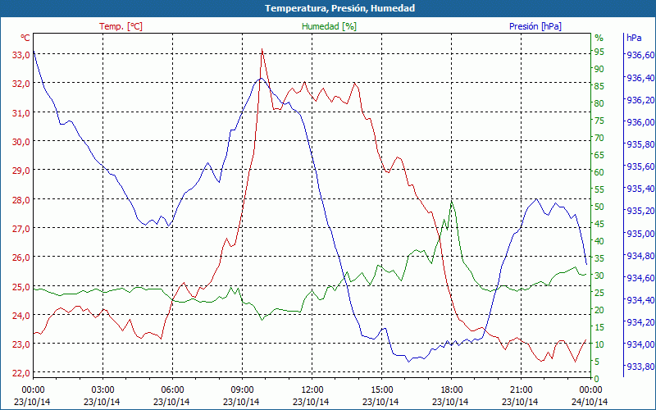
Task: Click the 12:00 time axis label
Action: pos(312,391)
